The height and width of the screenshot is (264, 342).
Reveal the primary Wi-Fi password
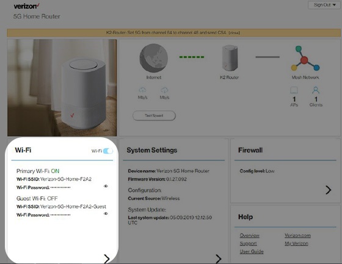point(106,186)
